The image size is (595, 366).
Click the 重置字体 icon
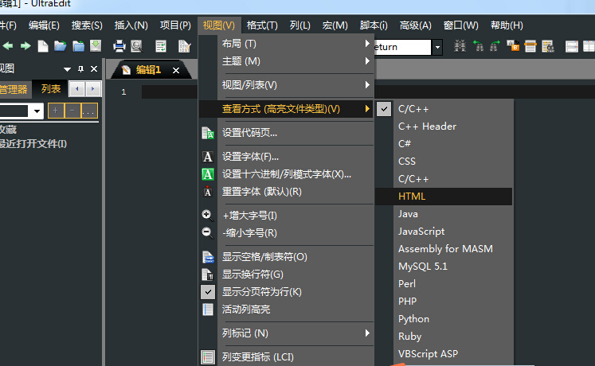(208, 192)
